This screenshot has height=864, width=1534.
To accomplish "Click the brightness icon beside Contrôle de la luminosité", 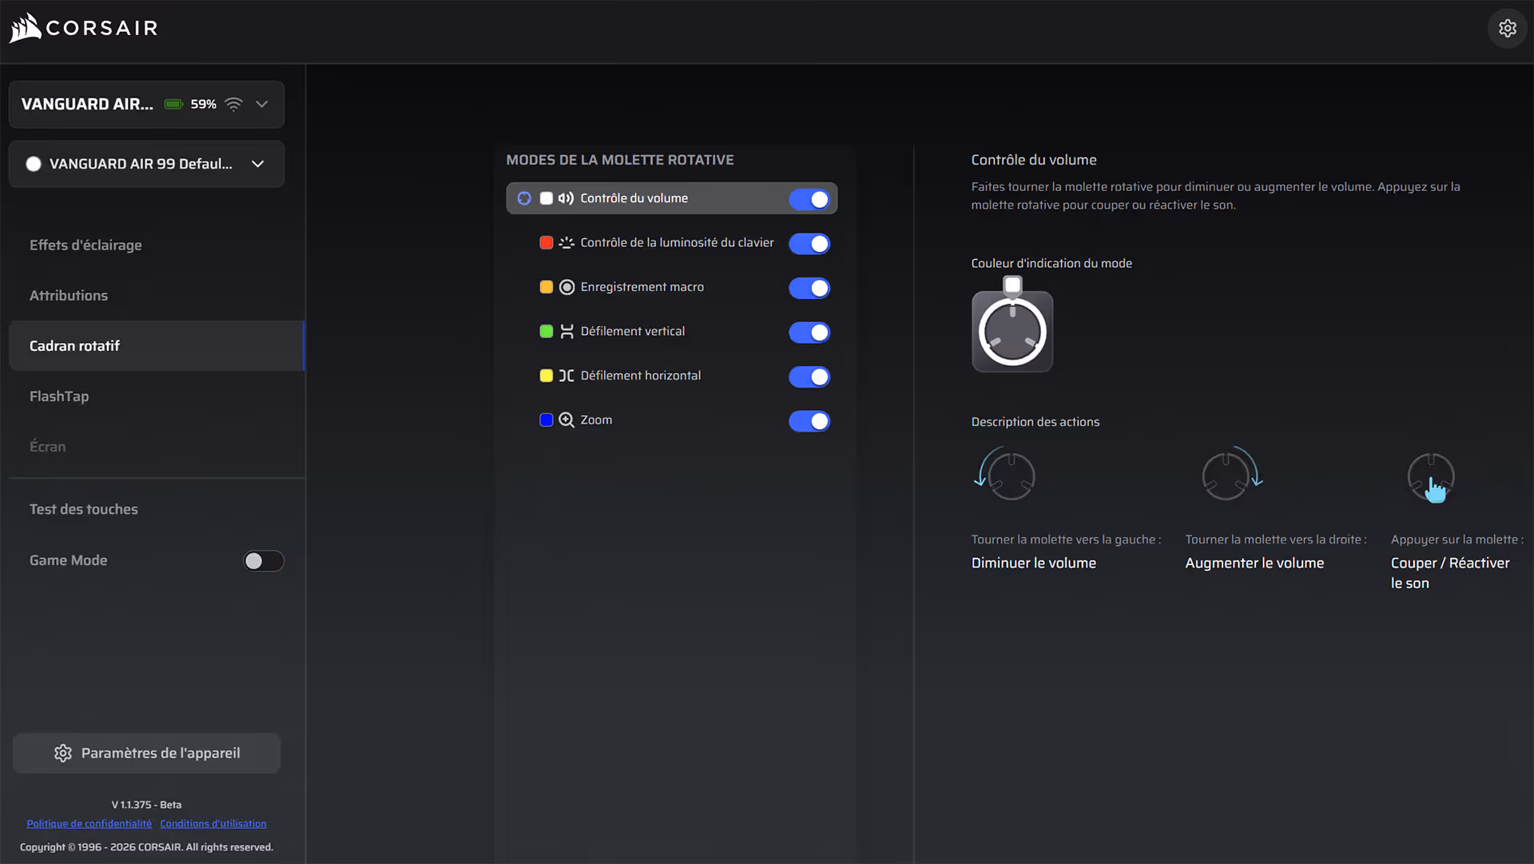I will 566,243.
